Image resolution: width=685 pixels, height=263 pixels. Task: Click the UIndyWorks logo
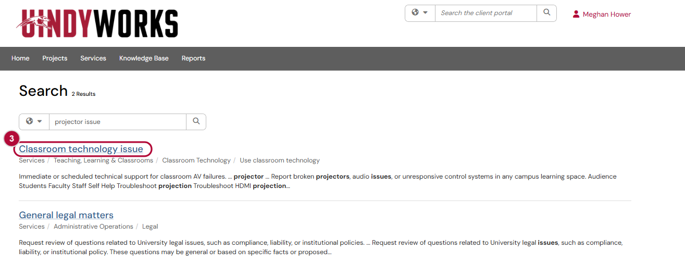pyautogui.click(x=97, y=23)
